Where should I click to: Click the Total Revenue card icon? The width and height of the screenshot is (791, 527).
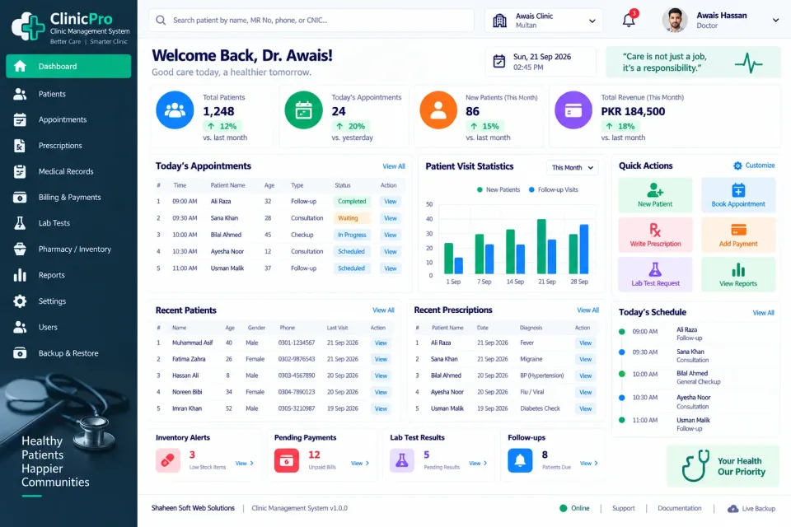tap(573, 110)
